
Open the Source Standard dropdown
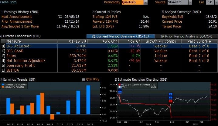click(x=178, y=2)
